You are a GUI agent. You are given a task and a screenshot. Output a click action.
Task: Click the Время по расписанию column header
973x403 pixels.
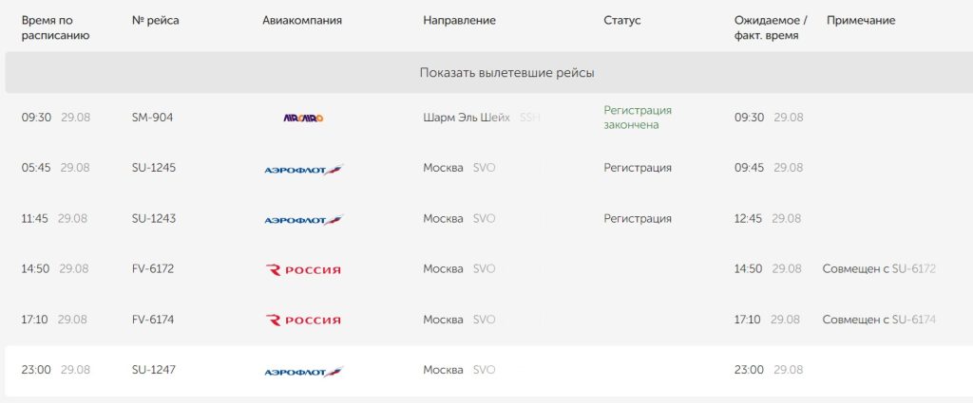point(56,27)
